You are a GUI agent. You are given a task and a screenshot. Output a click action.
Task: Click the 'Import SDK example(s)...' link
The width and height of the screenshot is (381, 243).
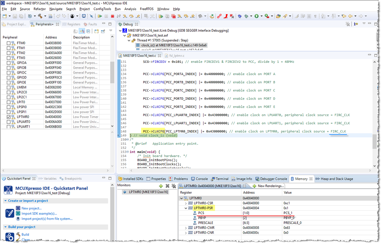click(x=39, y=213)
